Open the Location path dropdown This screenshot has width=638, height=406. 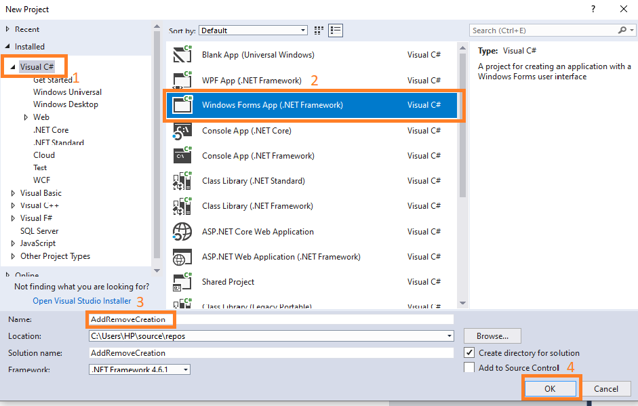[450, 336]
